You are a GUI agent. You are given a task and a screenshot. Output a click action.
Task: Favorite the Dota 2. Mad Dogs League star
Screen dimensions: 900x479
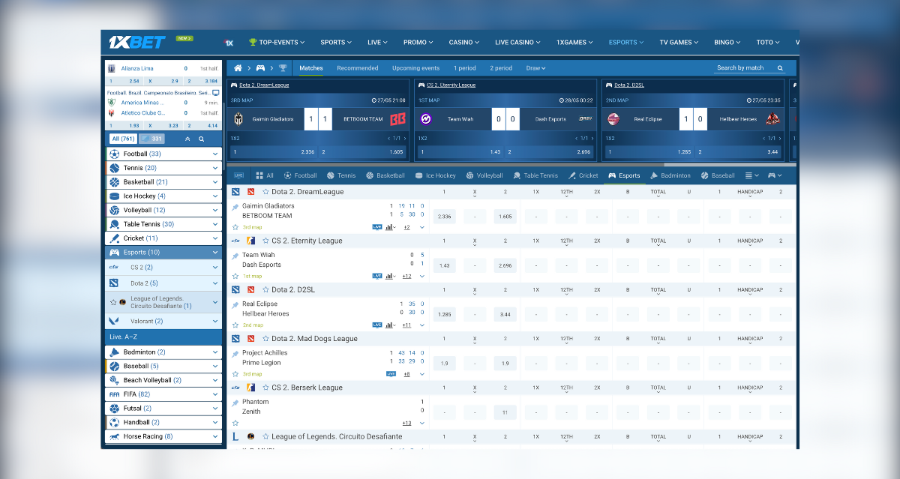click(x=265, y=339)
